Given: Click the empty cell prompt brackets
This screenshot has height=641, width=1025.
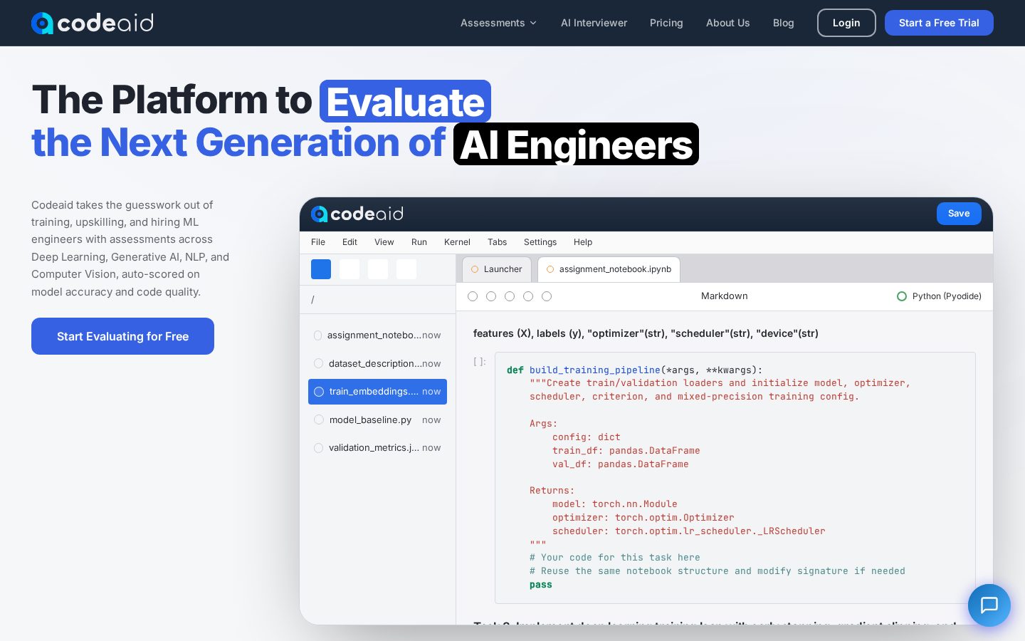Looking at the screenshot, I should [480, 362].
